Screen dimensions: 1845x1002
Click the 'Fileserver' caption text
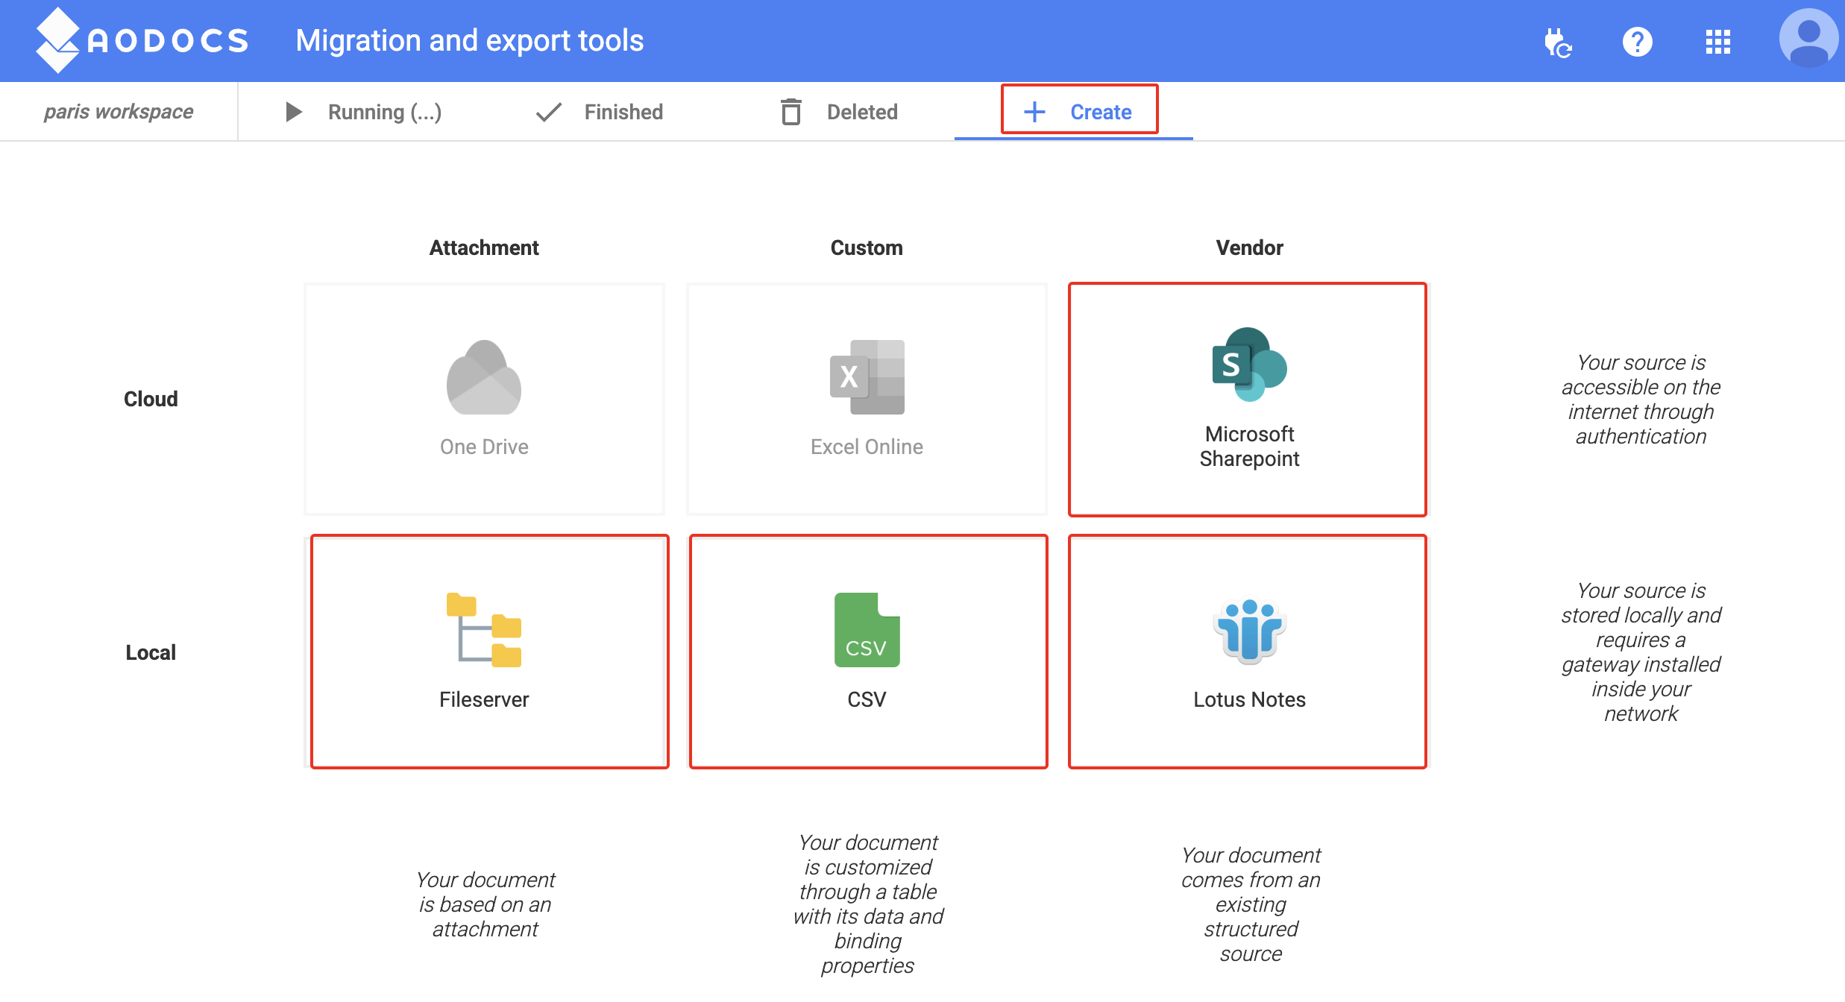pyautogui.click(x=484, y=699)
